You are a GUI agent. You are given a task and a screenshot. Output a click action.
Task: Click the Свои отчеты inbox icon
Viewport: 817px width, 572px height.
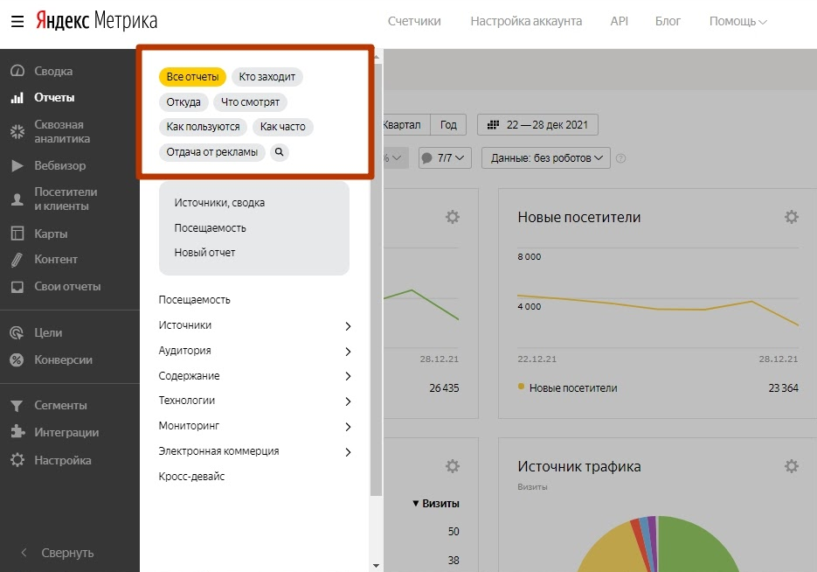pos(17,287)
